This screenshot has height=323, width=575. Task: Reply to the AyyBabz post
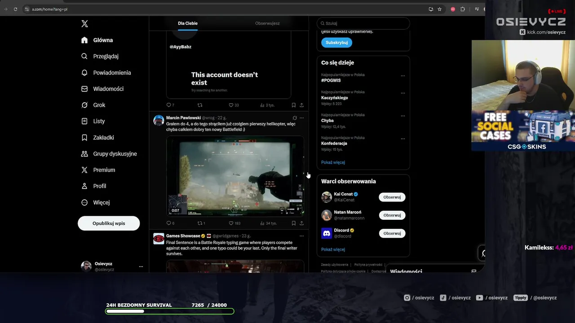pos(170,105)
